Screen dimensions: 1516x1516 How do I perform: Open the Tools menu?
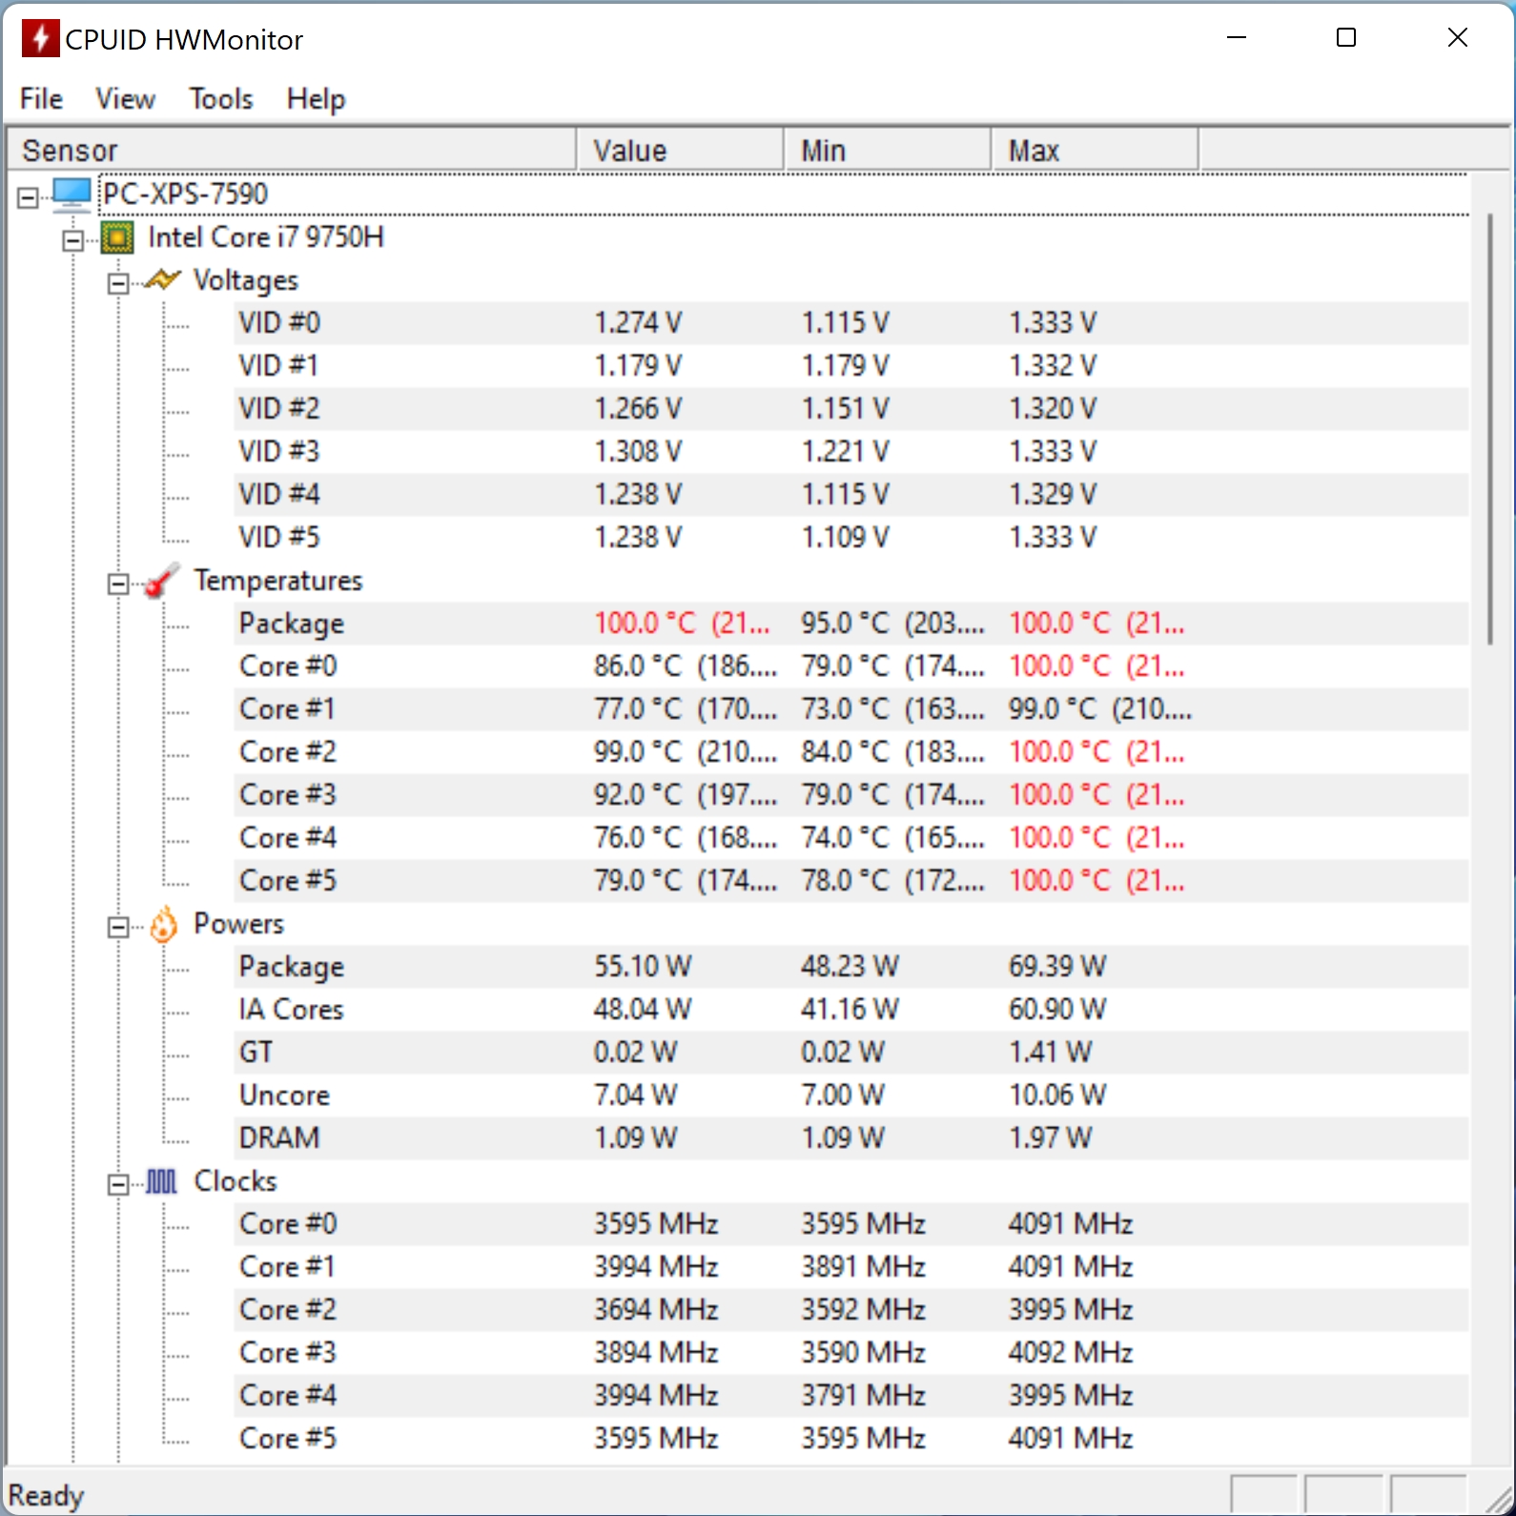pyautogui.click(x=221, y=98)
